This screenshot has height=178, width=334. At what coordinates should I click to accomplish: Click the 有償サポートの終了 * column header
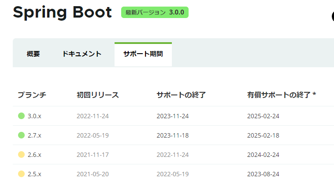coord(282,95)
